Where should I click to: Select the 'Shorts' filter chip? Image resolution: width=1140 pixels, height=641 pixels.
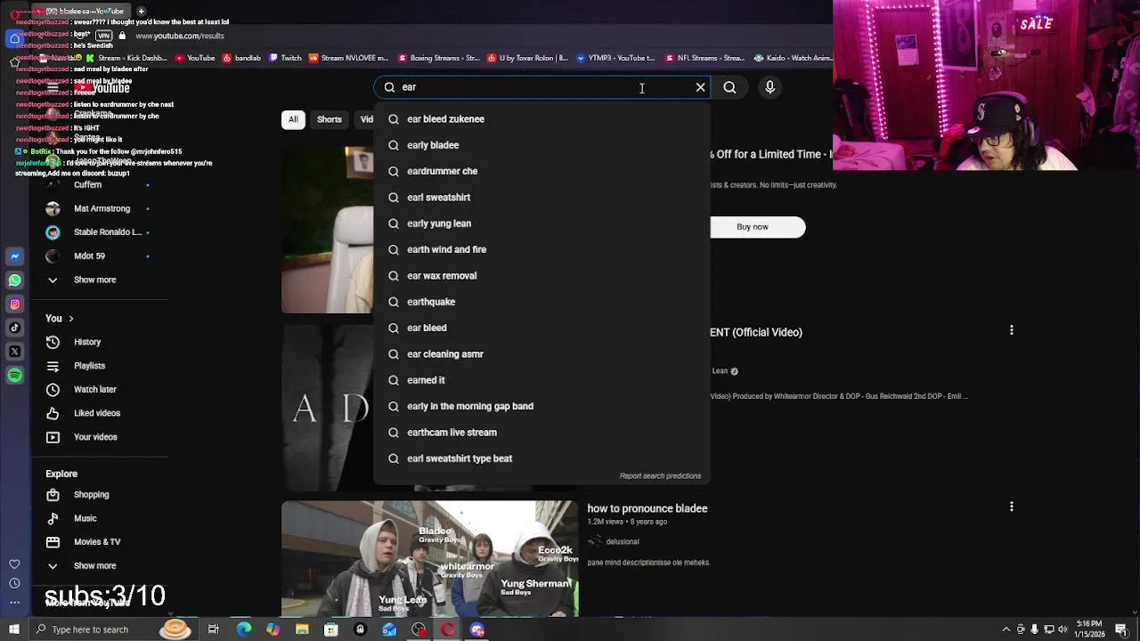click(x=330, y=119)
